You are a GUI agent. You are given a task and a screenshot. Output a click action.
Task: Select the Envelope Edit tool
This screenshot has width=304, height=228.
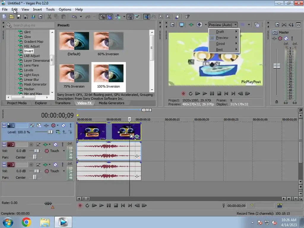[x=154, y=17]
